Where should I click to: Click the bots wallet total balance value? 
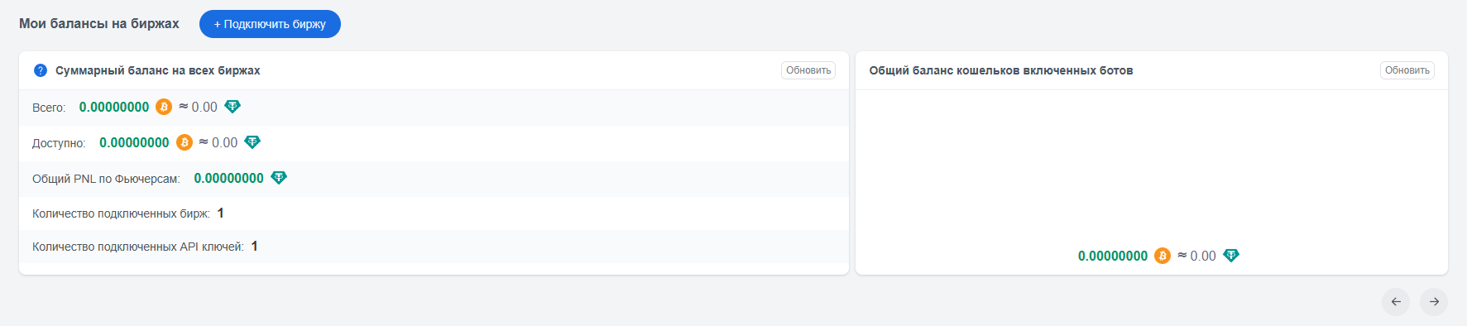click(1113, 256)
